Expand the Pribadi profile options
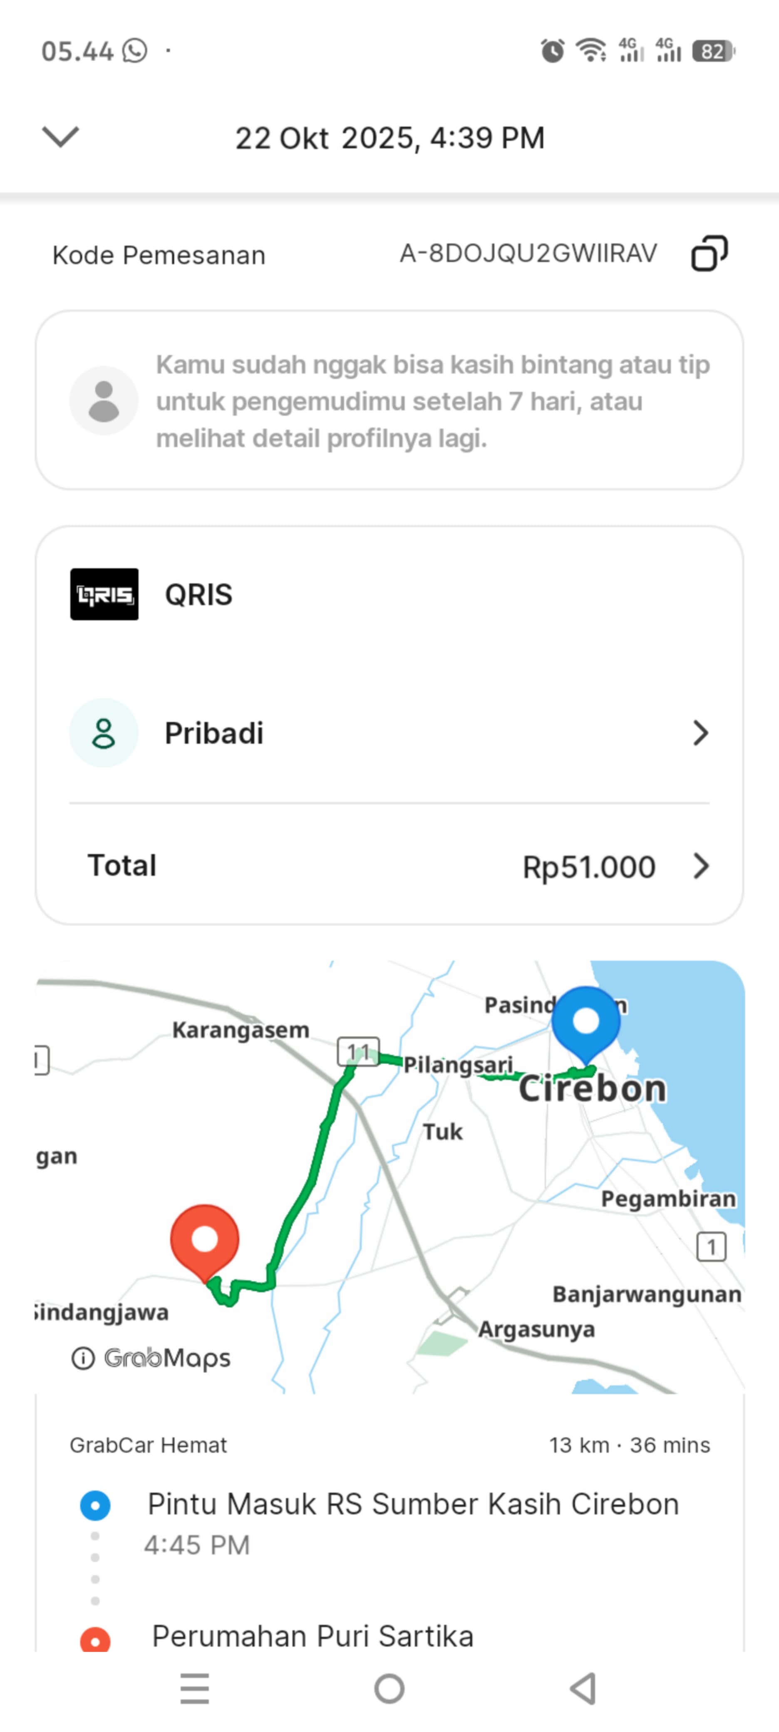This screenshot has height=1732, width=779. [x=700, y=733]
